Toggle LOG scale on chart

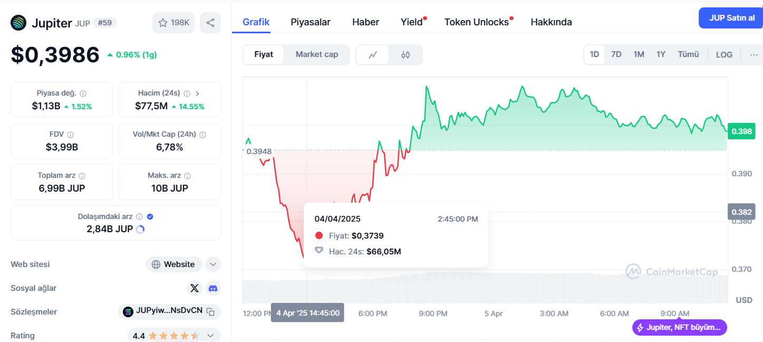[x=724, y=54]
